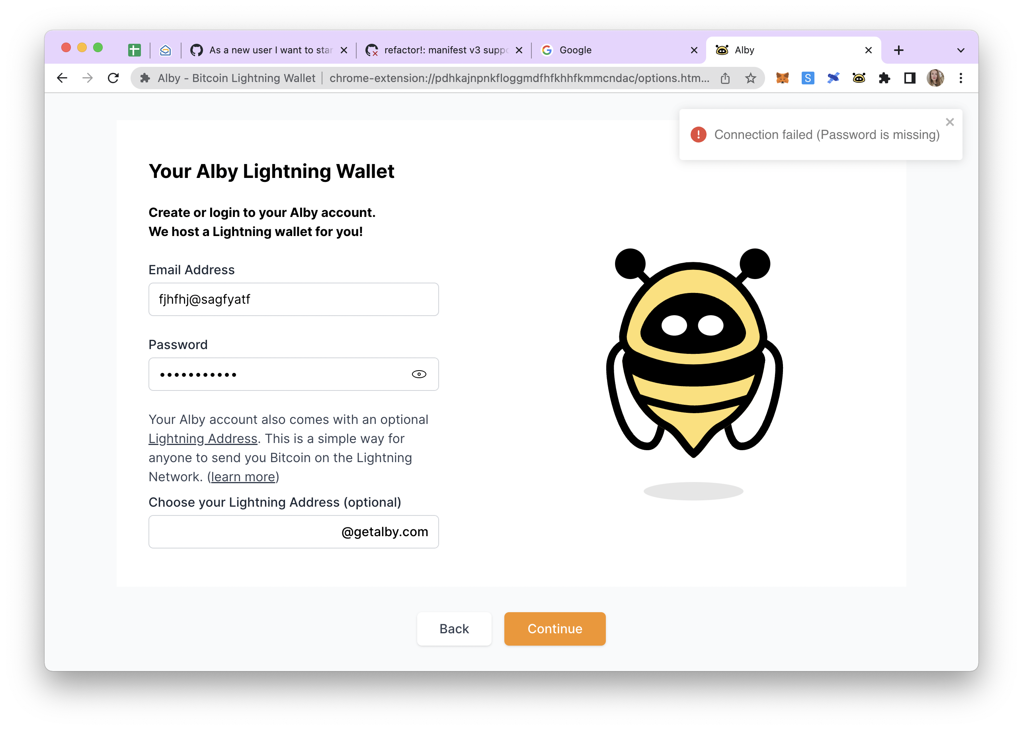Open the Alby bee extension icon
Screen dimensions: 1023x730
[859, 78]
